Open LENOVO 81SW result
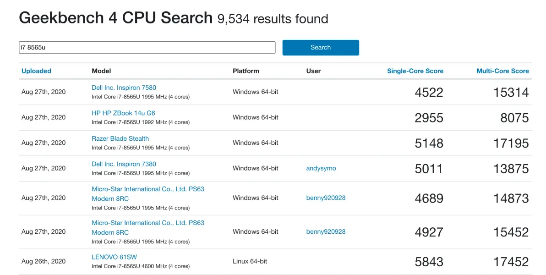The height and width of the screenshot is (275, 546). [x=114, y=257]
